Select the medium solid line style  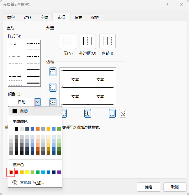coord(33,70)
